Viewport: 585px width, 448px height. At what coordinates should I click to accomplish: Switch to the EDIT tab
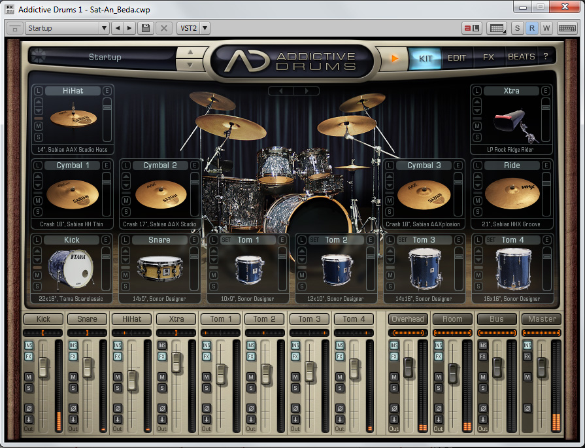pos(457,58)
